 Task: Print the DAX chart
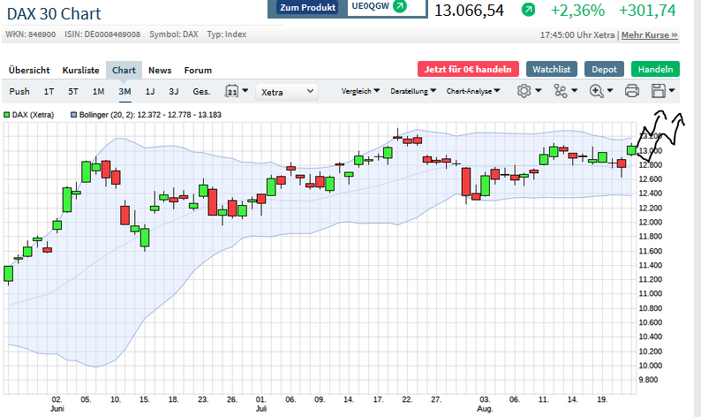click(x=632, y=91)
